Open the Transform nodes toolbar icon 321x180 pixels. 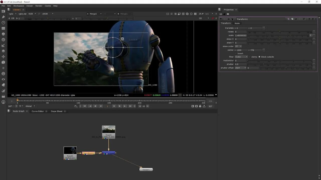tap(3, 57)
